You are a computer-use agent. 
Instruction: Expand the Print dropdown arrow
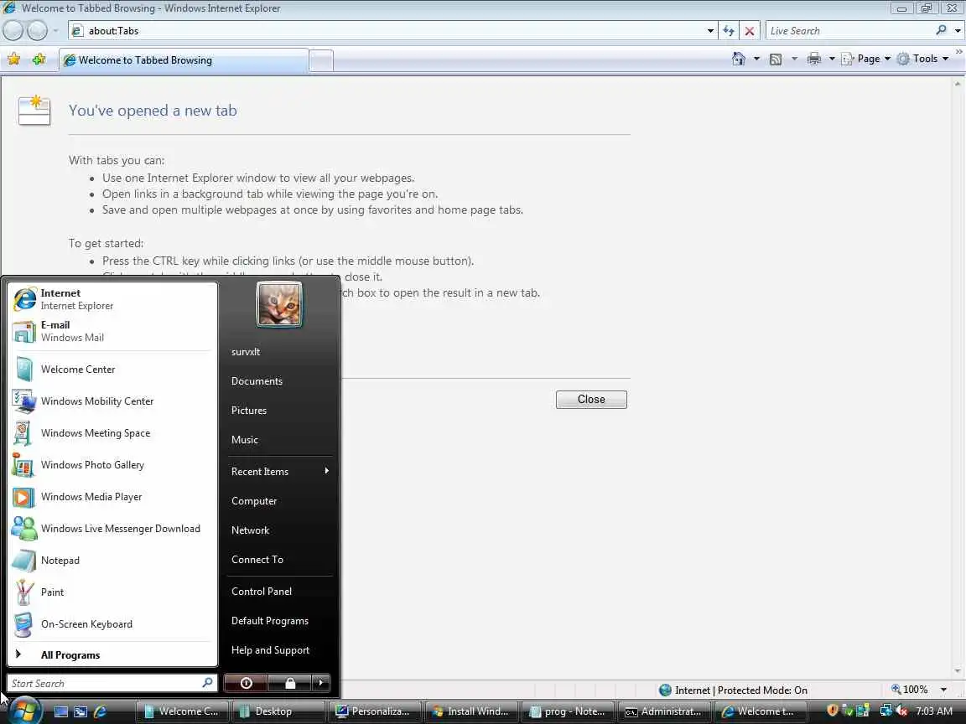[x=832, y=59]
